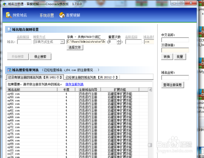
Task: Click the com domain type field
Action: pos(149,42)
